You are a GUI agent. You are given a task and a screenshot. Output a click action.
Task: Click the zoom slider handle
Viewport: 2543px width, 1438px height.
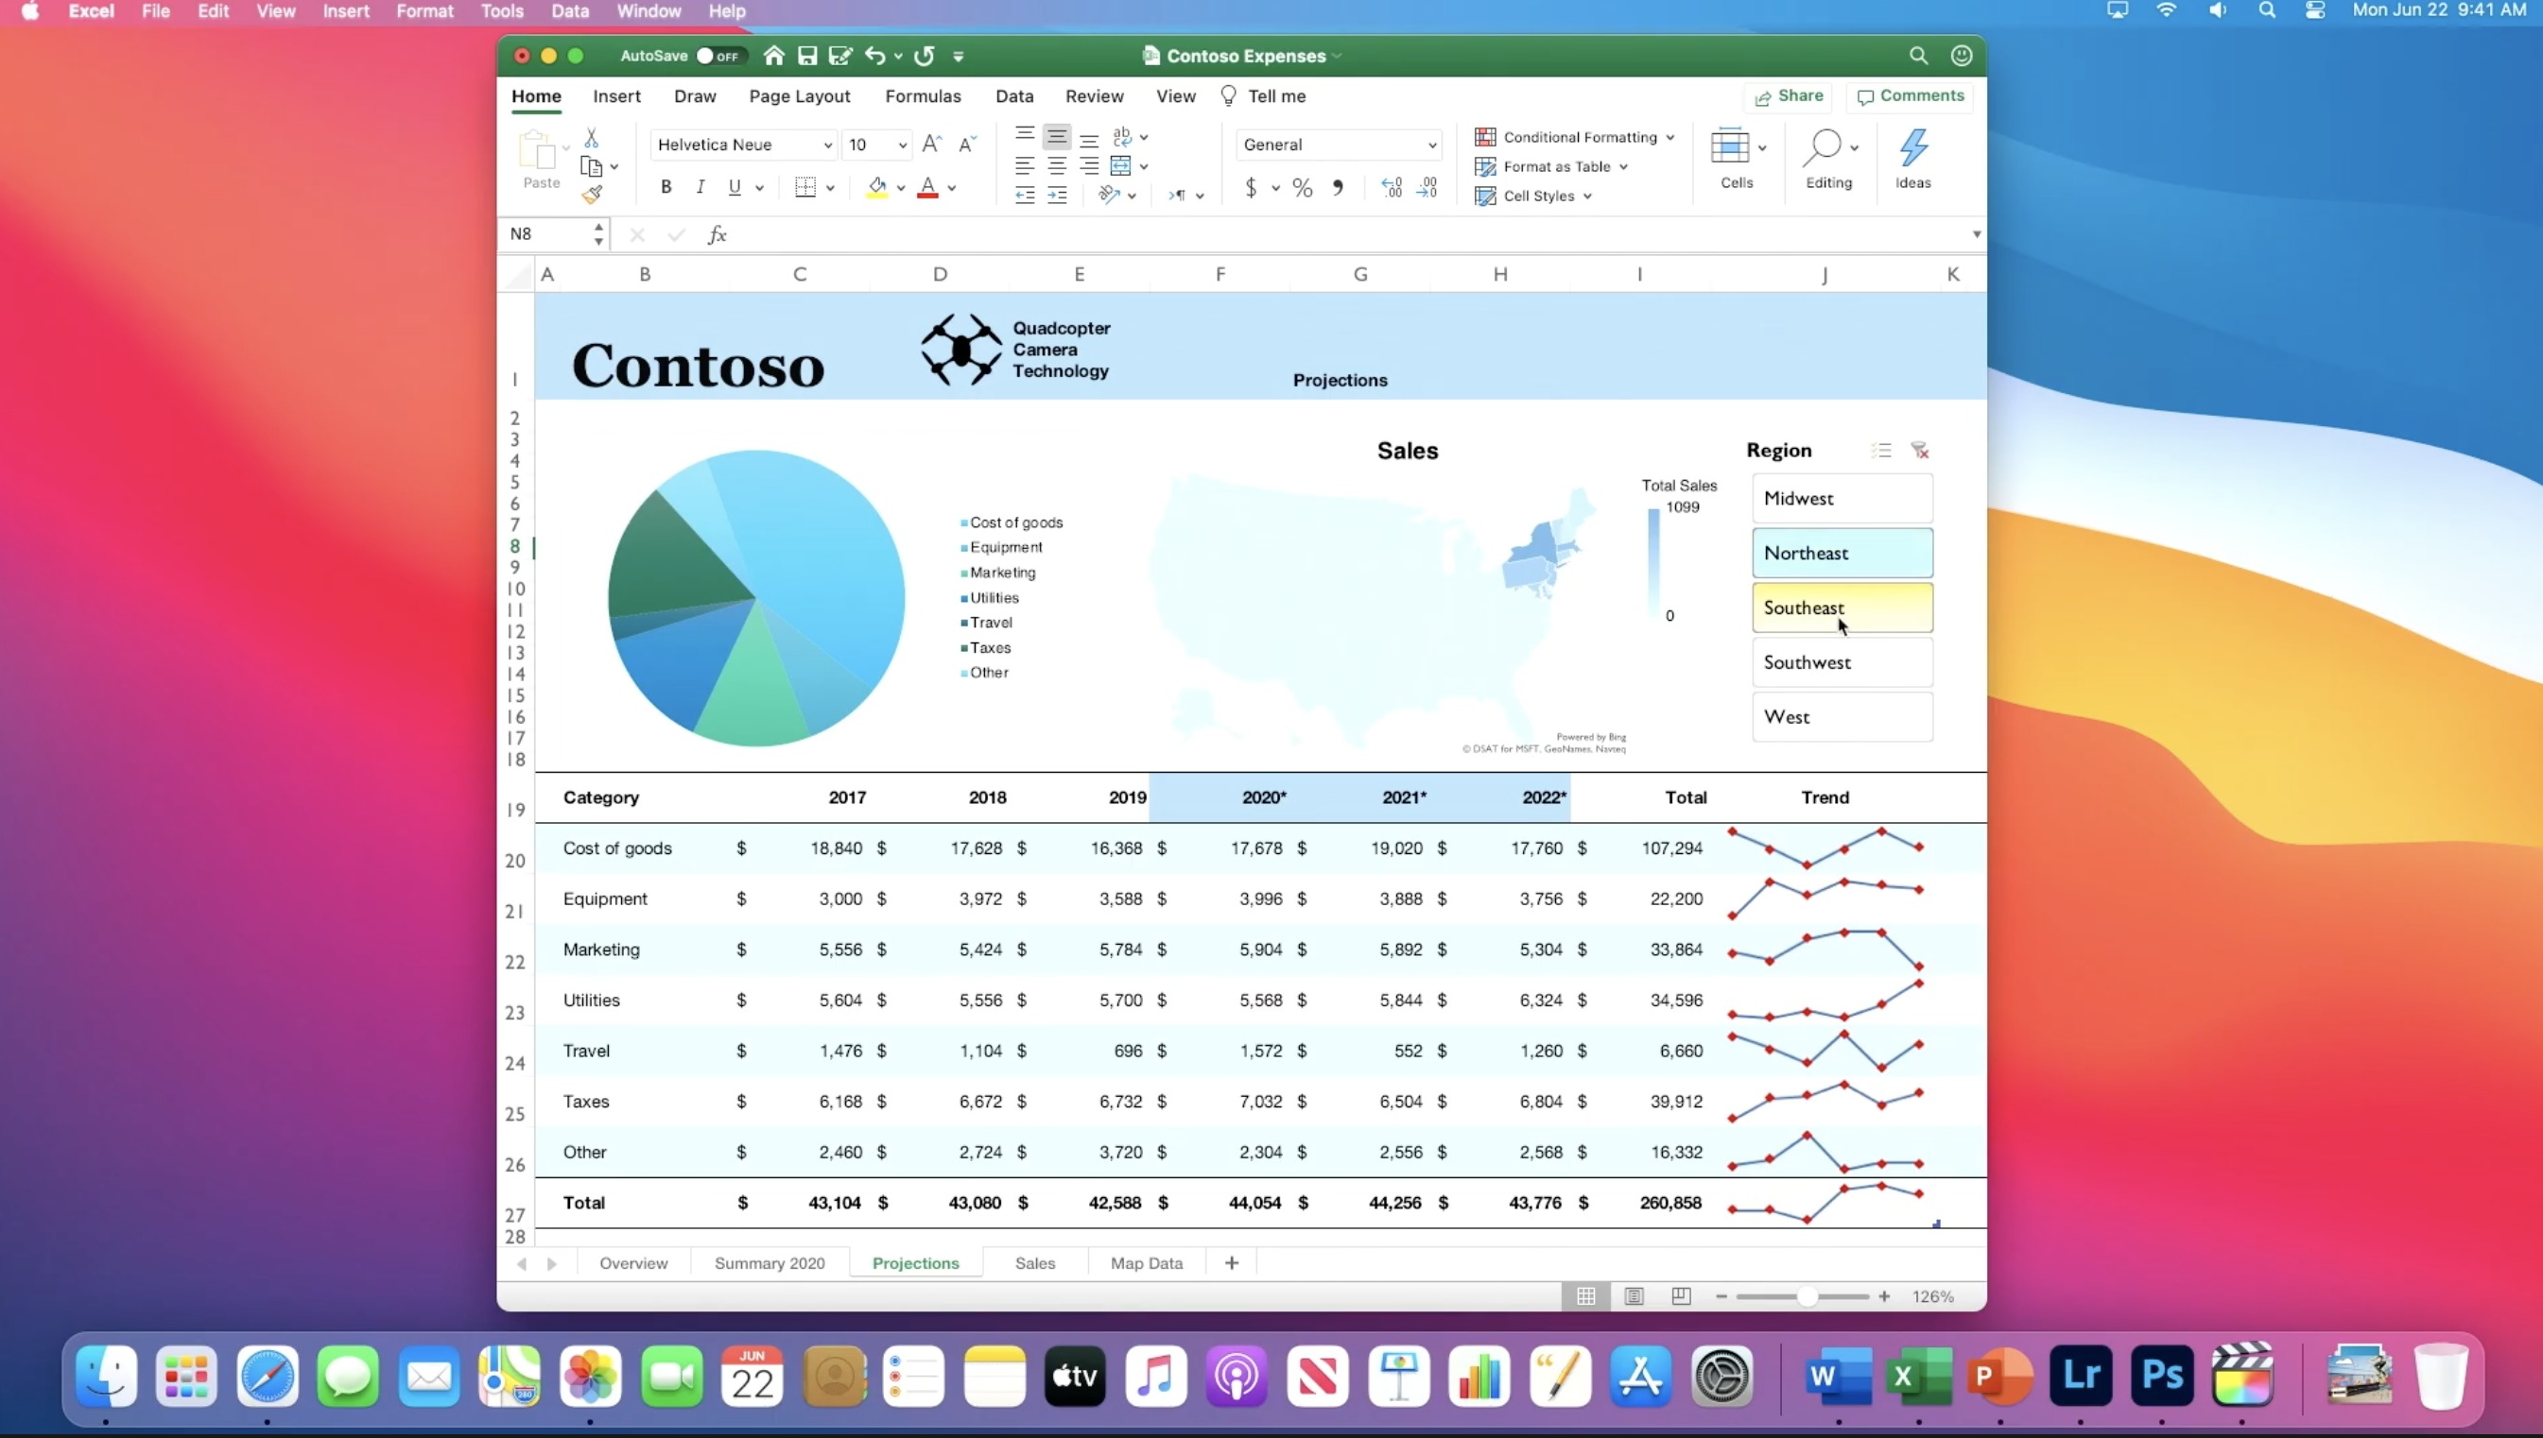(1806, 1297)
